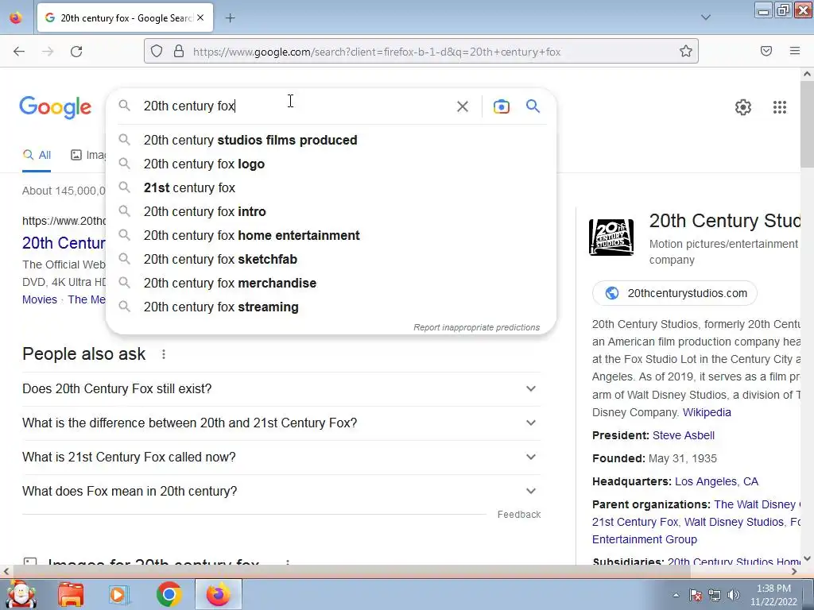Screen dimensions: 814x610
Task: Open Firefox application menu
Action: 795,51
